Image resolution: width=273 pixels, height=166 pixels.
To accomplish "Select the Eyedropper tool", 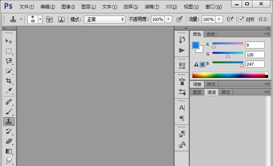I will (x=9, y=91).
